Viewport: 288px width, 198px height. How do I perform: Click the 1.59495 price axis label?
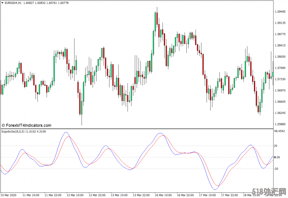tap(279, 12)
